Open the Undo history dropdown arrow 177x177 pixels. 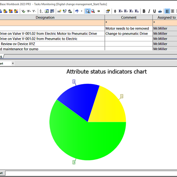pyautogui.click(x=82, y=11)
